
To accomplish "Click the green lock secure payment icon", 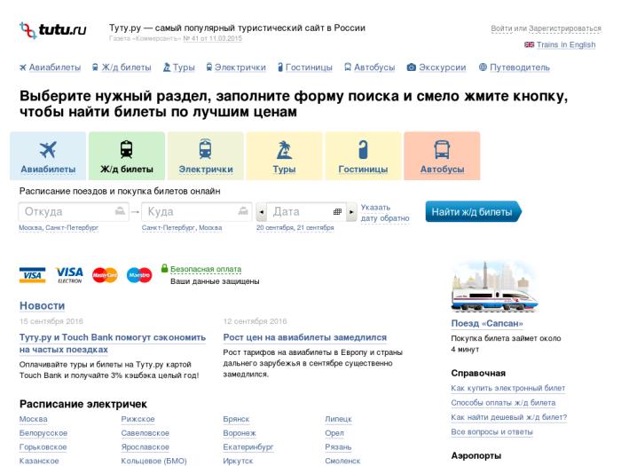I will (164, 267).
